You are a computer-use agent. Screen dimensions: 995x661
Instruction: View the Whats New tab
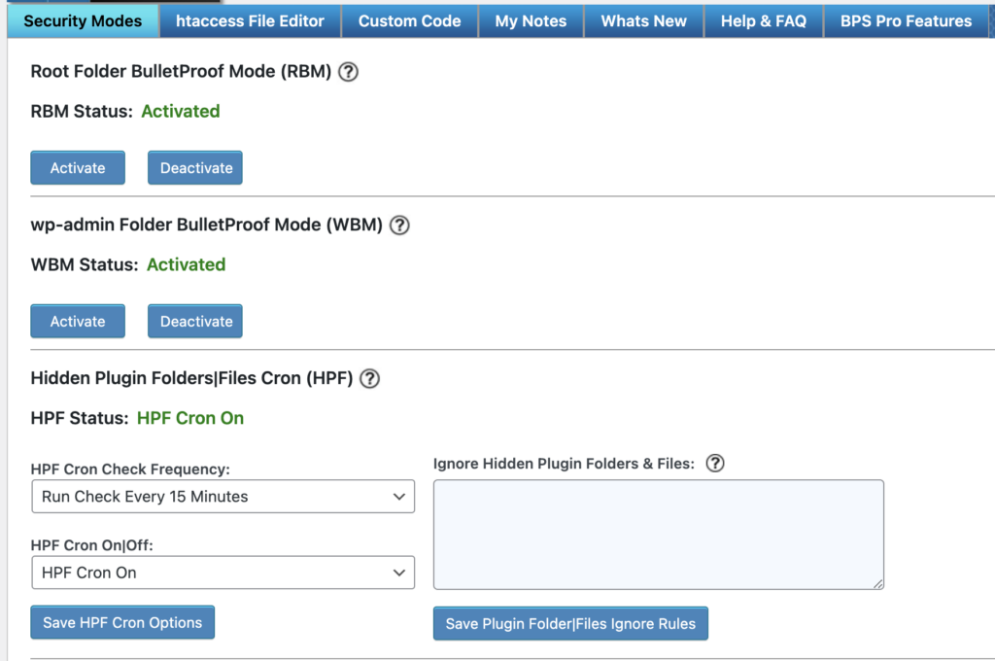643,21
